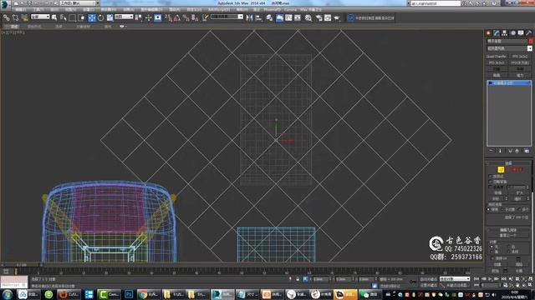Open the Layer Manager icon

click(269, 17)
